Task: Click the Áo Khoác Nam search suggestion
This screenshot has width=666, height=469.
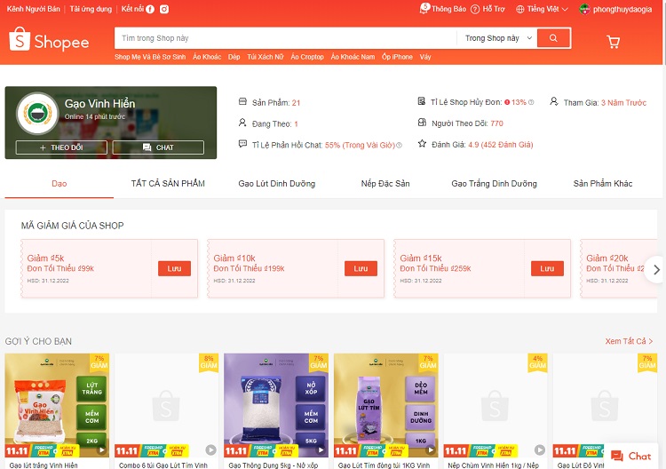Action: 353,57
